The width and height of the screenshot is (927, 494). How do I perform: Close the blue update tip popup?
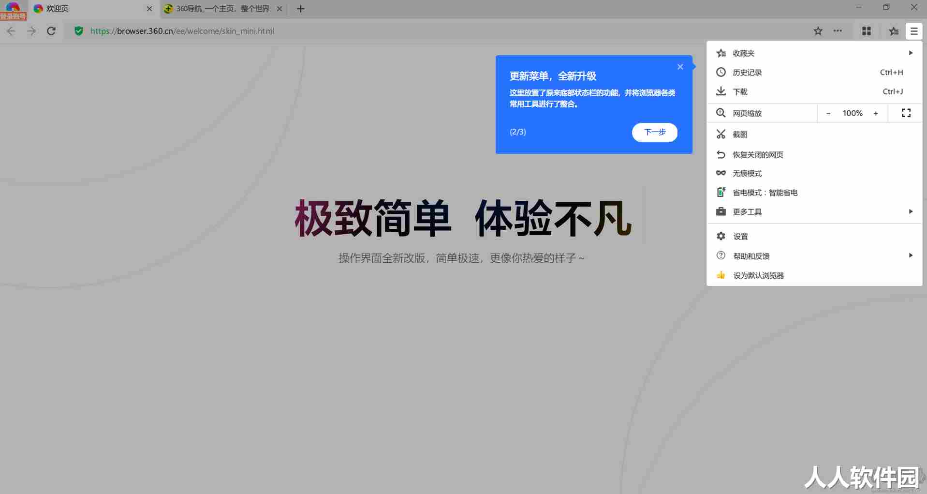click(x=680, y=67)
